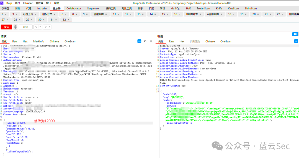299x158 pixels.
Task: Go to next request with right arrow
Action: 45,27
